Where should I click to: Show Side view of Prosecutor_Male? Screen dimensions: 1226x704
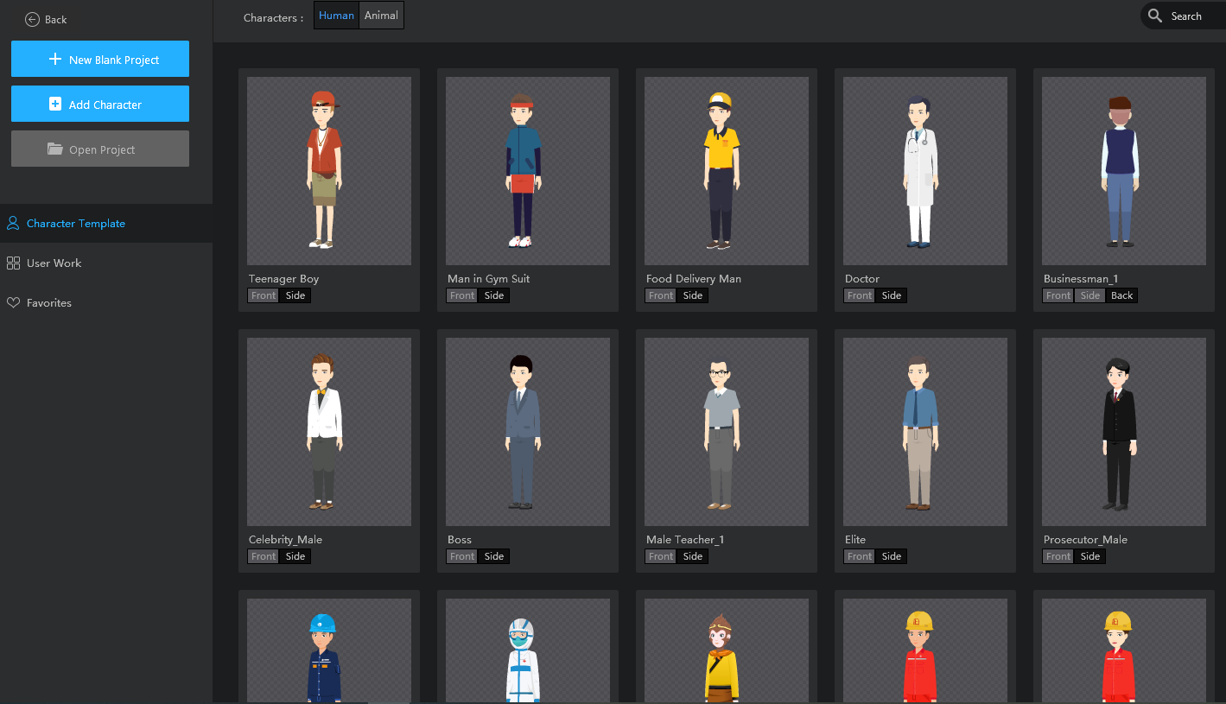(x=1090, y=556)
